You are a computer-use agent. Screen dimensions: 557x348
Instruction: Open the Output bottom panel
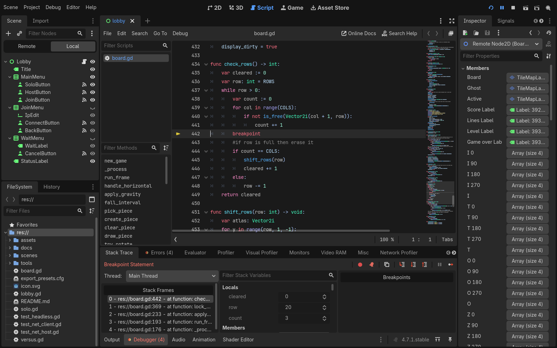(x=112, y=340)
